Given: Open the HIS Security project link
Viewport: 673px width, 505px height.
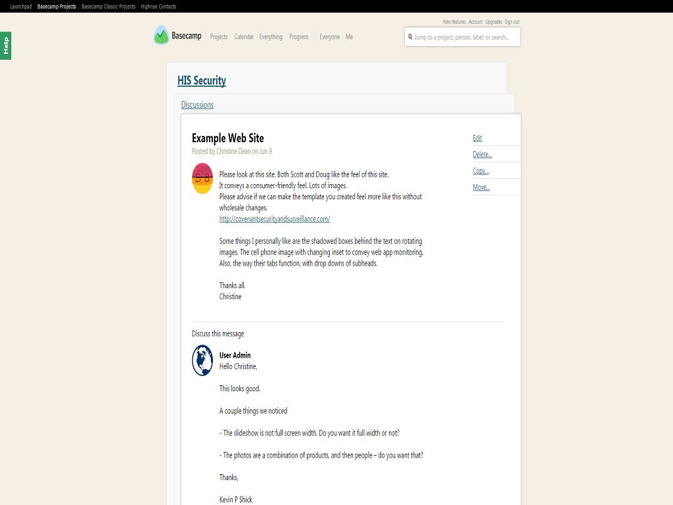Looking at the screenshot, I should (x=202, y=81).
